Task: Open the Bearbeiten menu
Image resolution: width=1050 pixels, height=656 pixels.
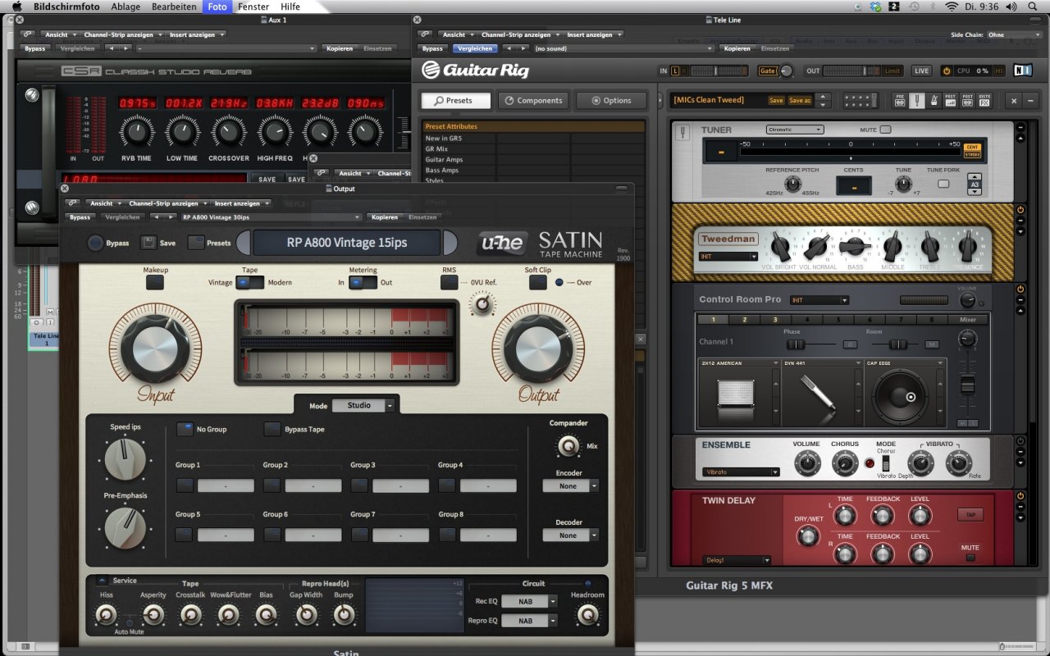Action: pos(174,7)
